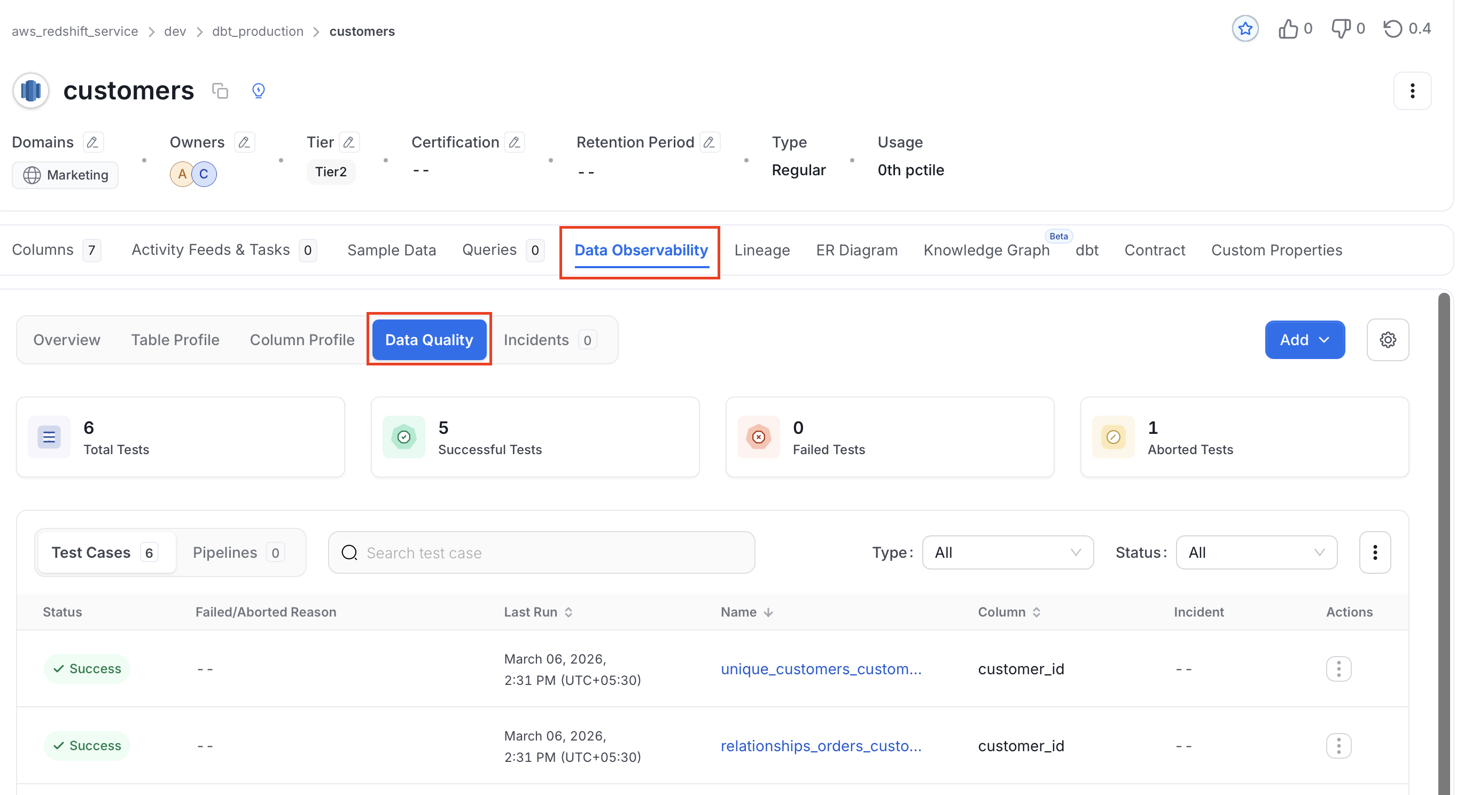The width and height of the screenshot is (1464, 795).
Task: Click the lightbulb suggestion icon beside customers
Action: [x=259, y=90]
